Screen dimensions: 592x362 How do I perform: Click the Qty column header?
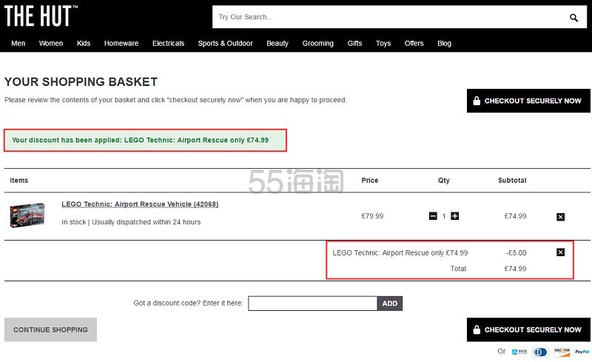pos(443,180)
